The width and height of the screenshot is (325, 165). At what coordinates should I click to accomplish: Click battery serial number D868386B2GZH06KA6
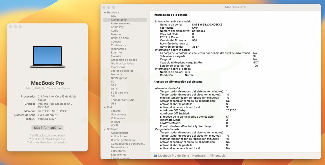(x=207, y=25)
